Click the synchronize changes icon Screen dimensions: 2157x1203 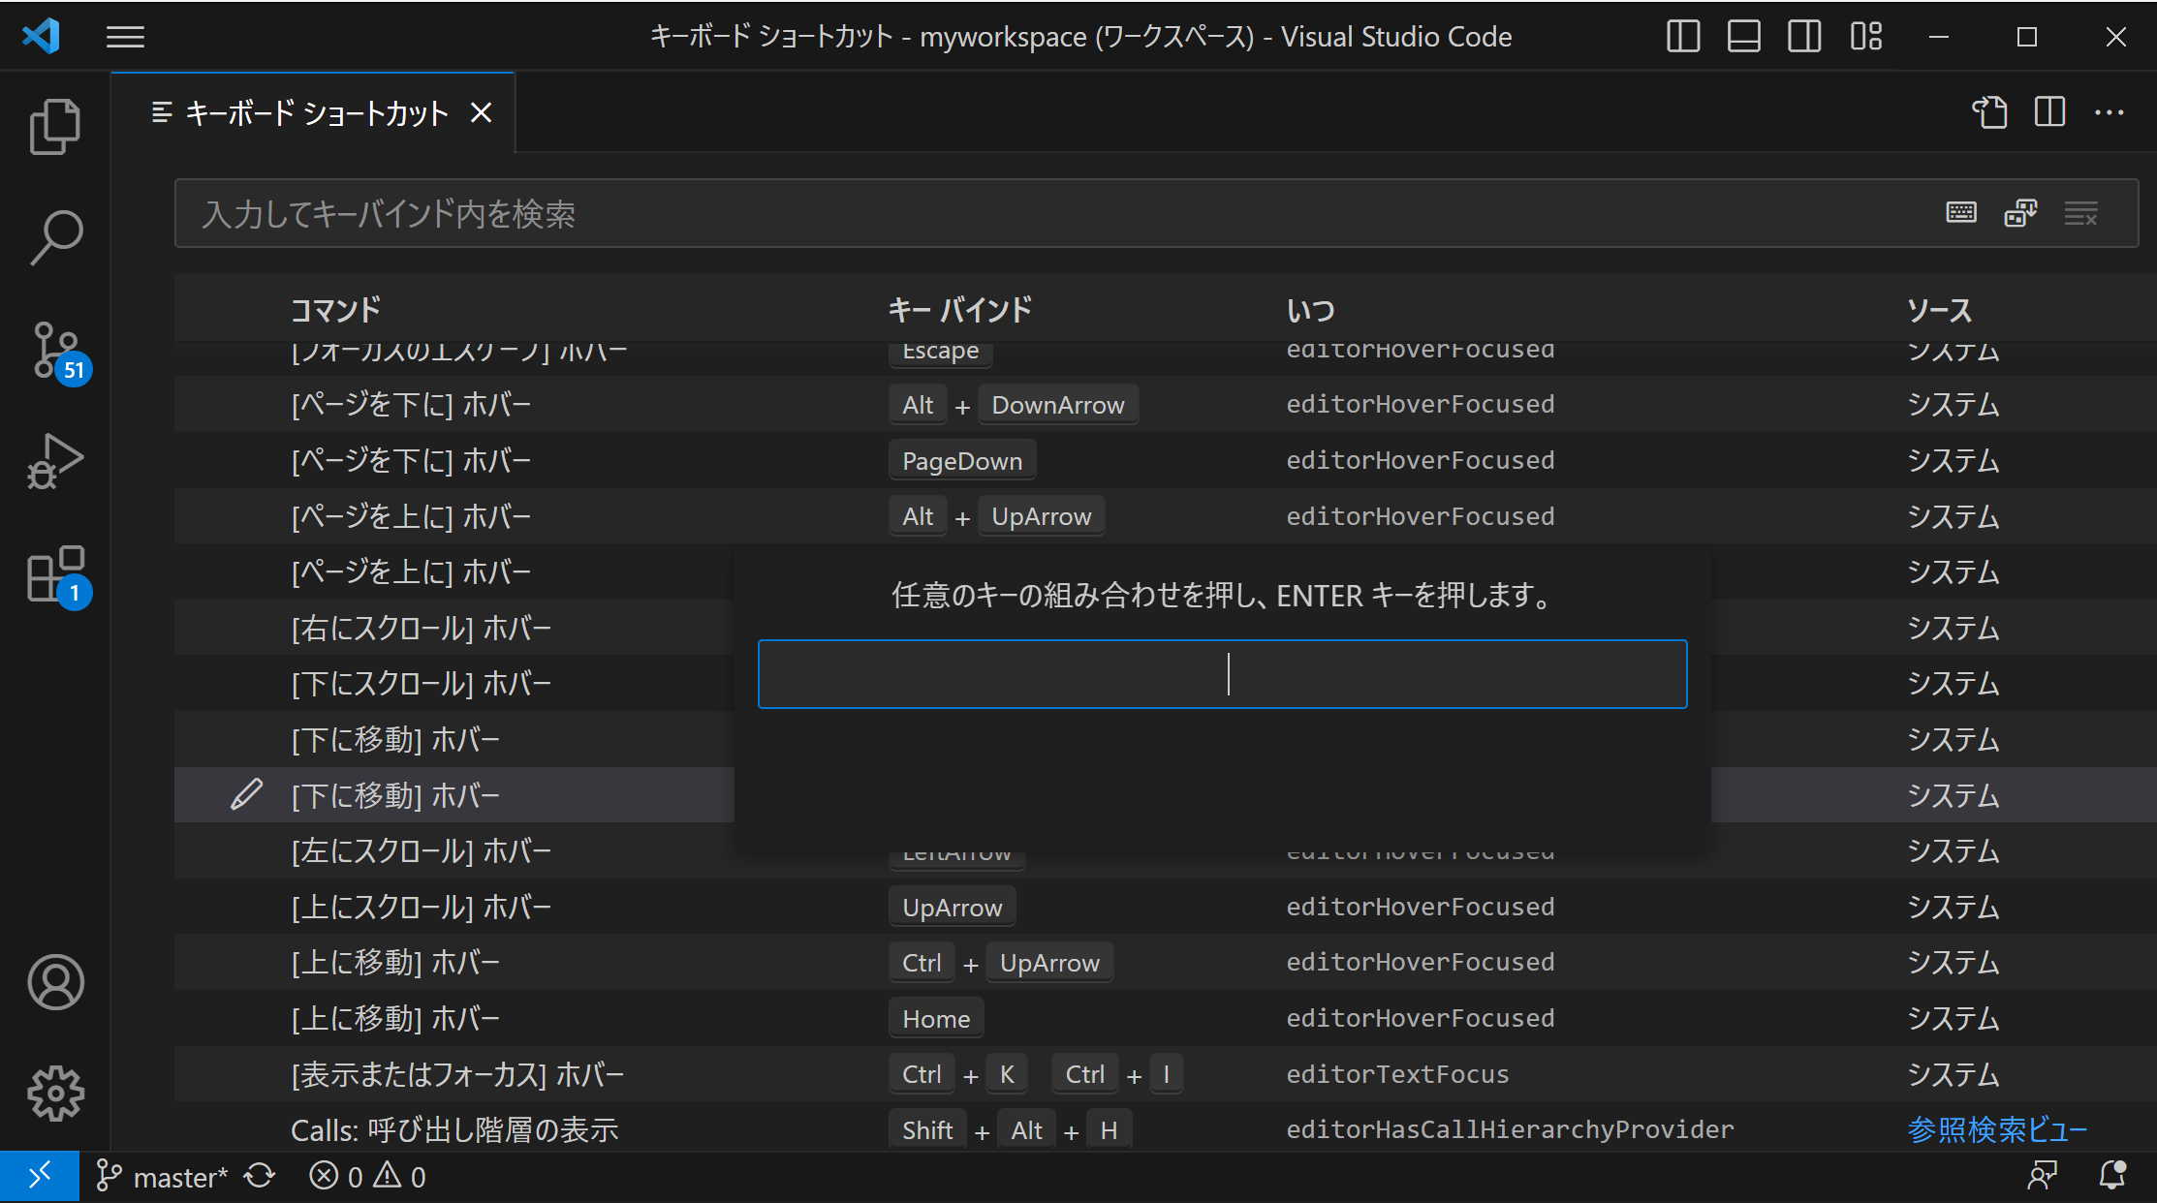pos(260,1177)
